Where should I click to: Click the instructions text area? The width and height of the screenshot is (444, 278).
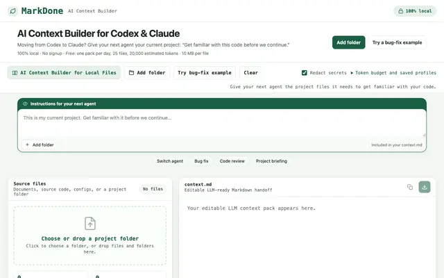pyautogui.click(x=222, y=124)
